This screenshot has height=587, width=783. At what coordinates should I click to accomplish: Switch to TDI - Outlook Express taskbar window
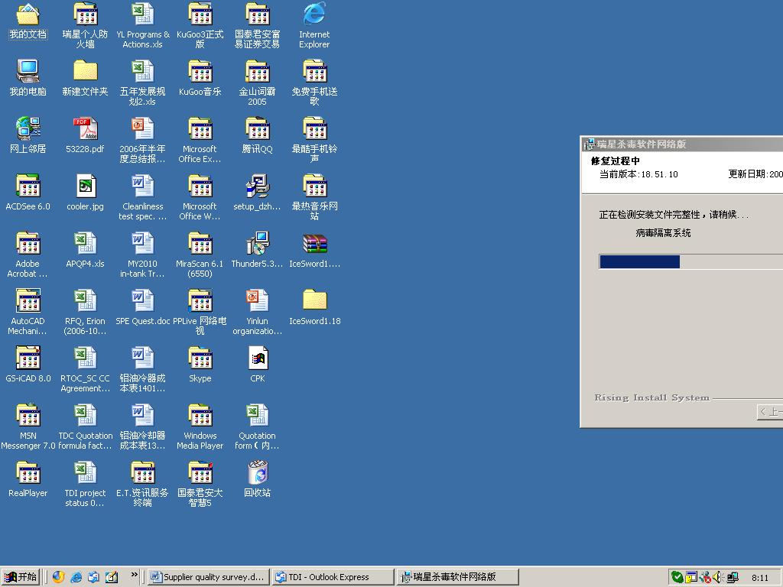click(333, 577)
